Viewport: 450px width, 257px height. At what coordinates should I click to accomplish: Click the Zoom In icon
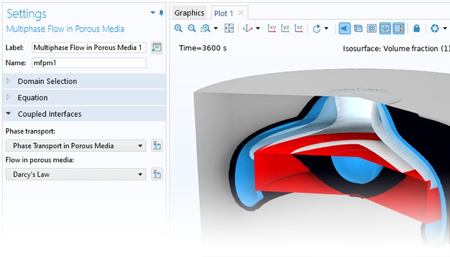point(178,28)
